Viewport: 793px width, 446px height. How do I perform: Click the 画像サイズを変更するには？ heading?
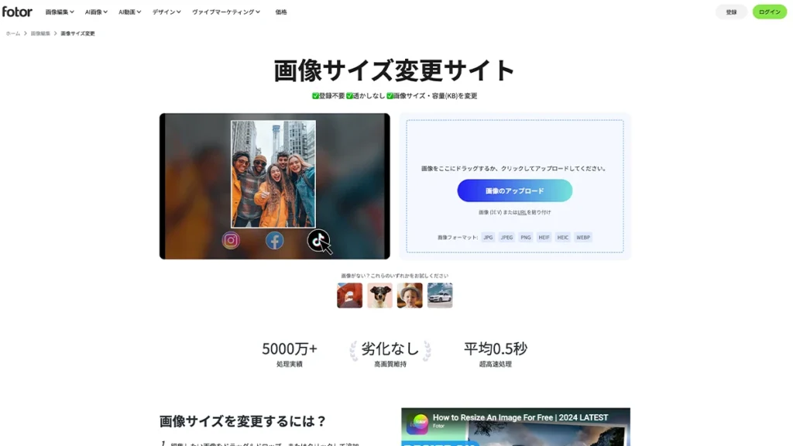point(242,420)
